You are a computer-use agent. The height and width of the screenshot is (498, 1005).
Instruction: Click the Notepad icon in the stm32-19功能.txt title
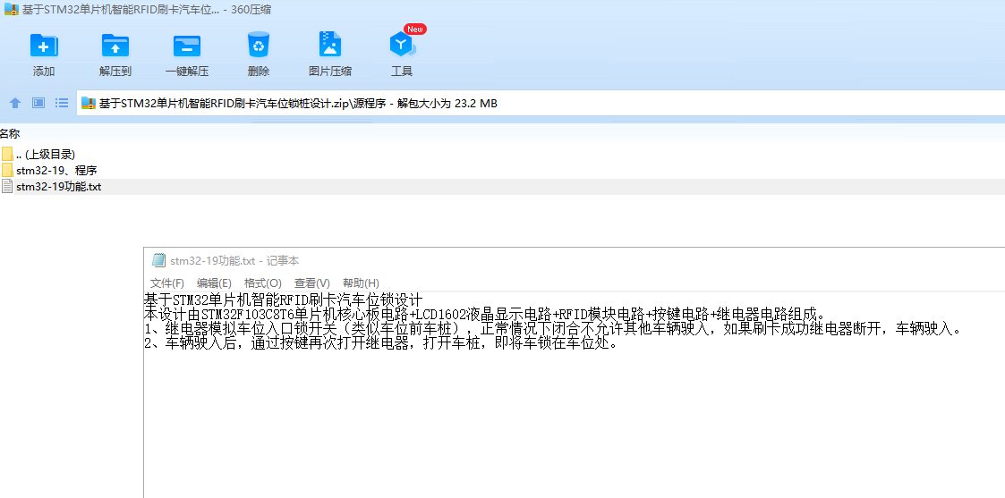click(x=158, y=260)
